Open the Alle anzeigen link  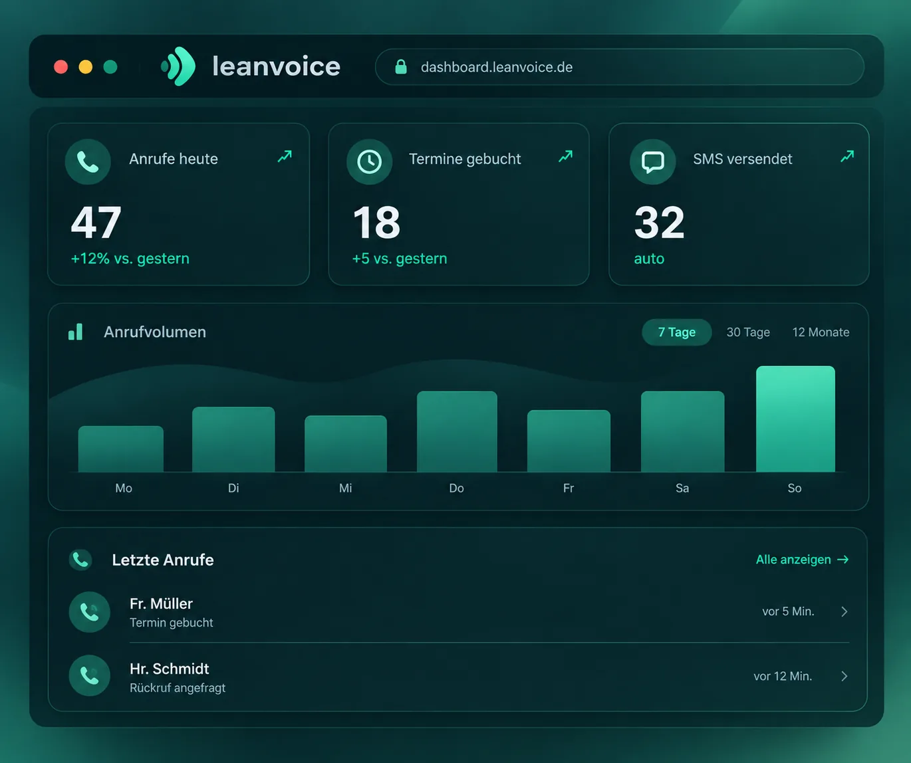click(x=803, y=560)
